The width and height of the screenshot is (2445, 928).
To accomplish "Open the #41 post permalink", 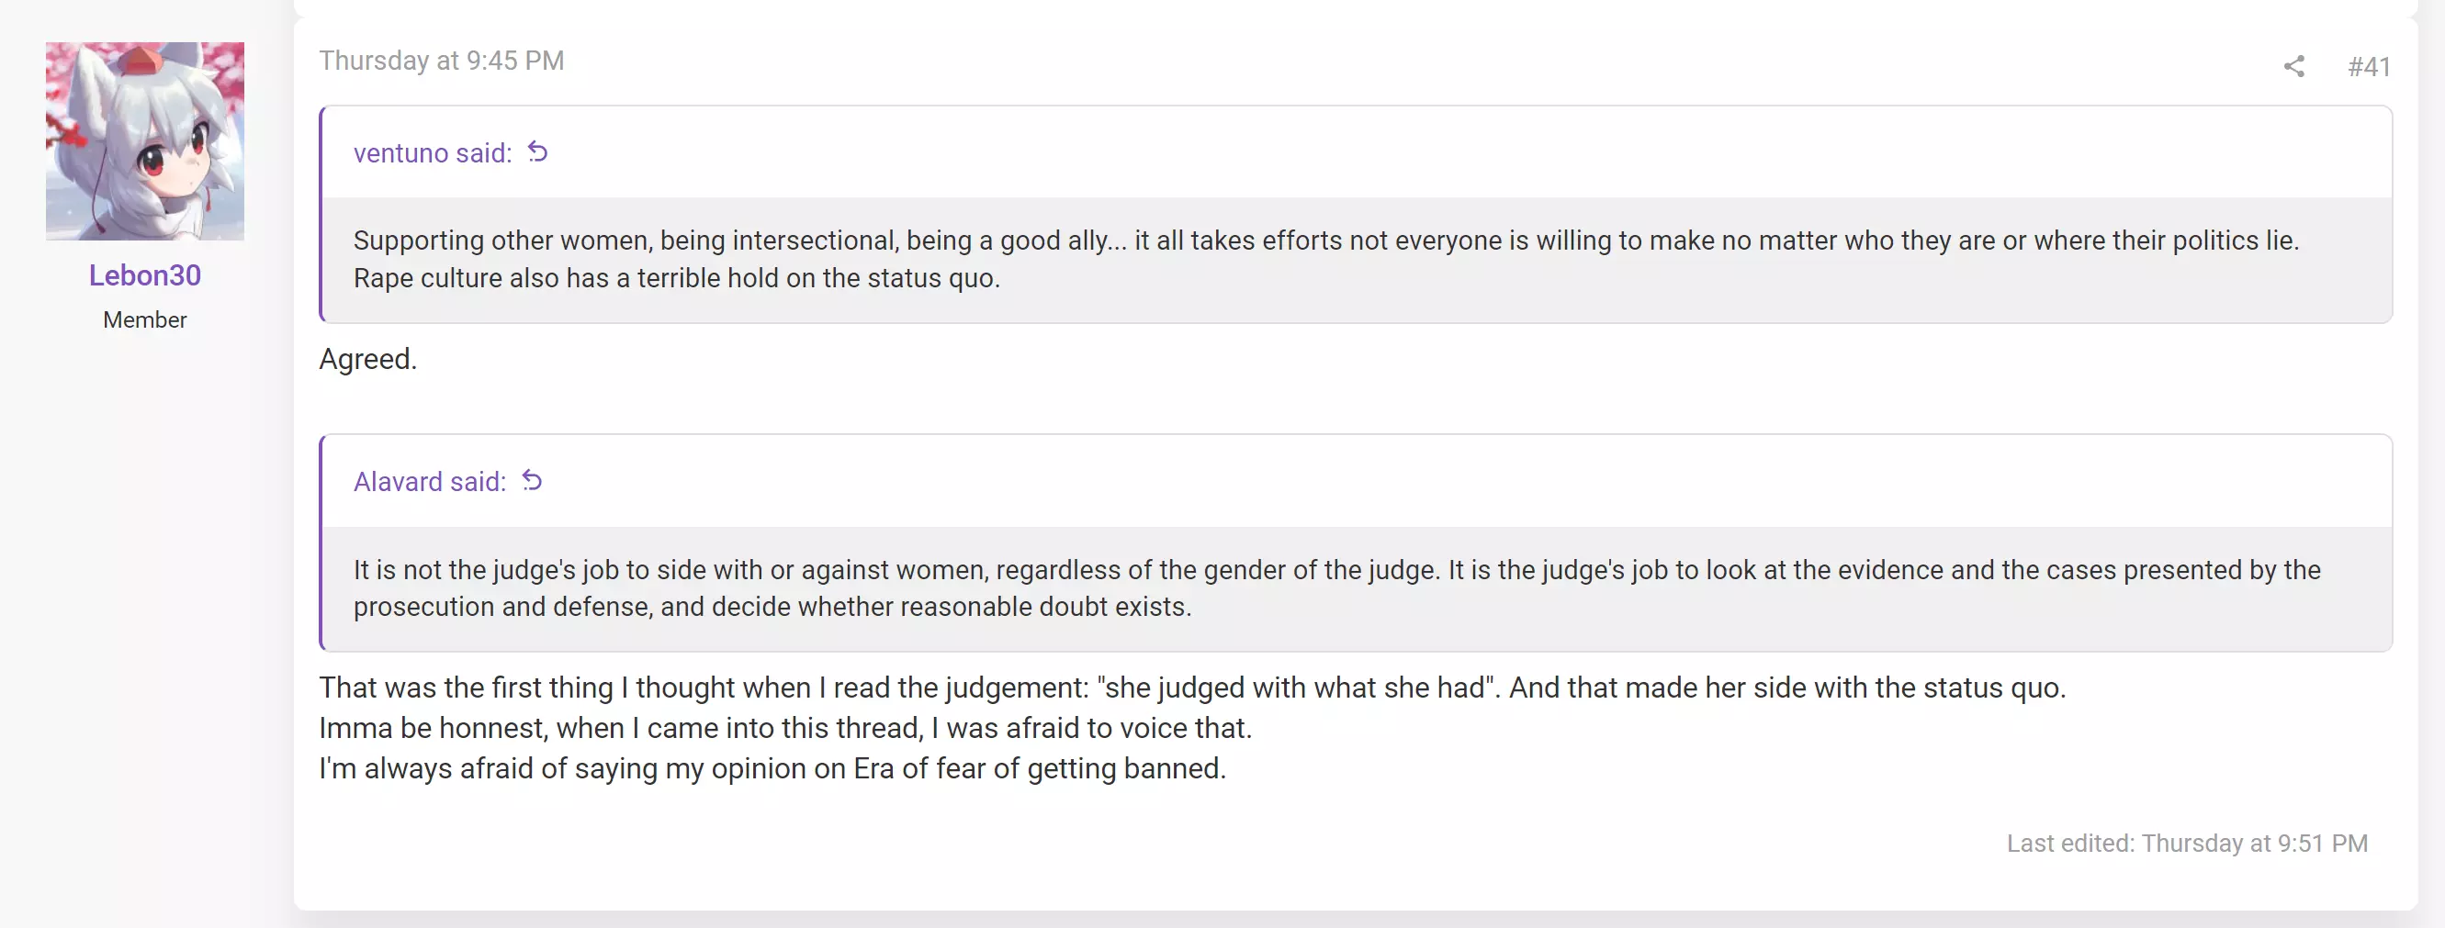I will click(x=2368, y=66).
